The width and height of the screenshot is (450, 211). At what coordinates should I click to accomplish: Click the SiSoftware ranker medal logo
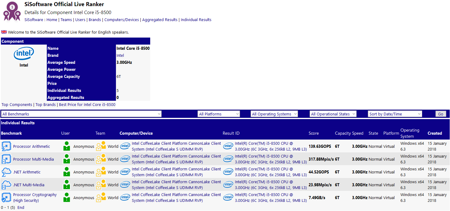pyautogui.click(x=12, y=11)
